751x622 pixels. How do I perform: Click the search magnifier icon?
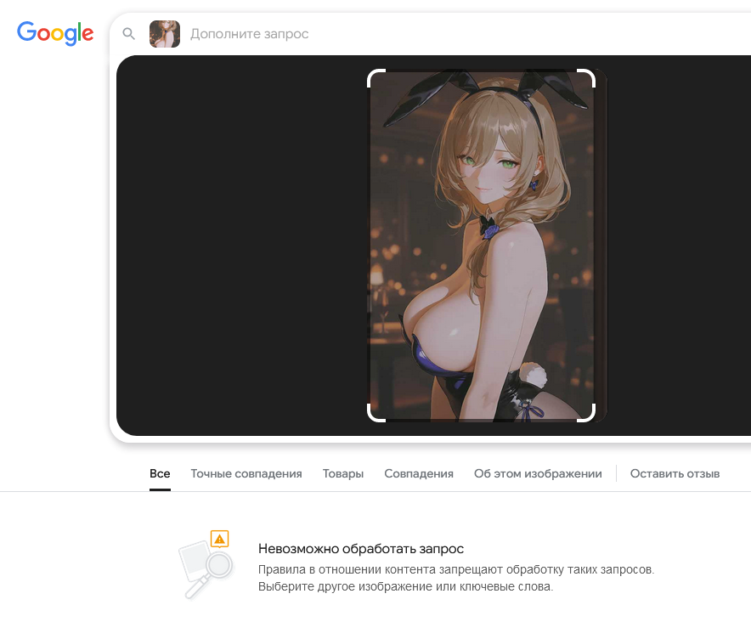pos(129,33)
